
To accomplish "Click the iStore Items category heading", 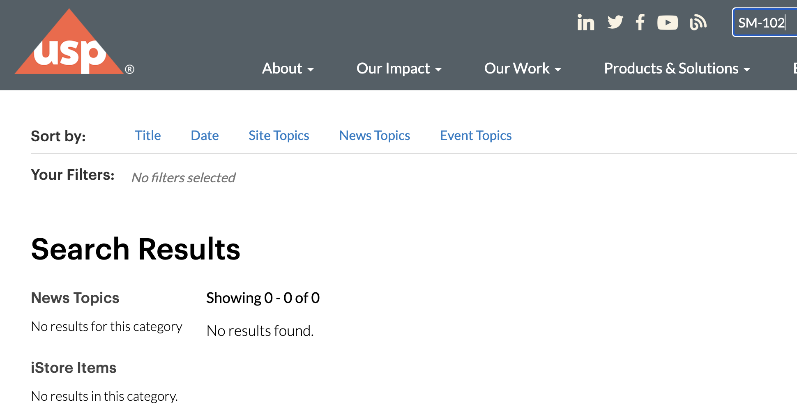I will click(74, 367).
